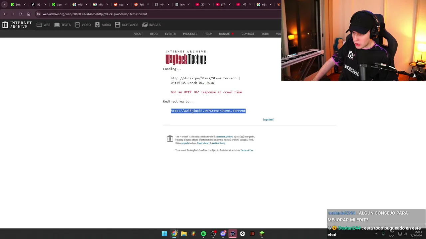Image resolution: width=426 pixels, height=239 pixels.
Task: Click the browser forward arrow
Action: pos(13,14)
